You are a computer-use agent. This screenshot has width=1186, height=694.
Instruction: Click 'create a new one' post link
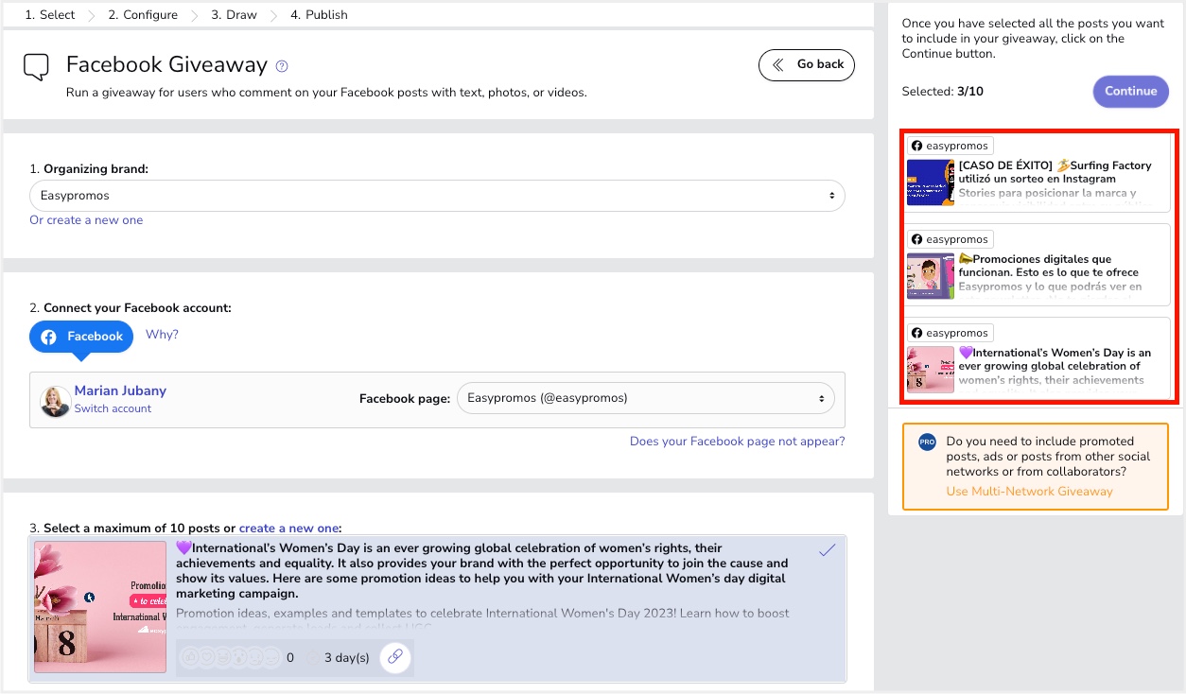pos(288,528)
